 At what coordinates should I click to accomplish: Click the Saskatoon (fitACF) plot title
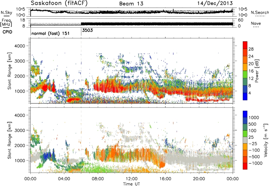click(59, 3)
